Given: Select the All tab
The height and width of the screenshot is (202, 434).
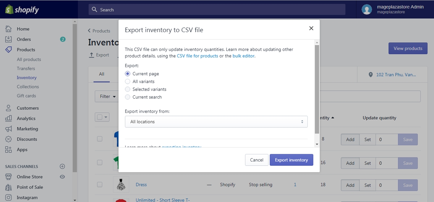Looking at the screenshot, I should 102,74.
